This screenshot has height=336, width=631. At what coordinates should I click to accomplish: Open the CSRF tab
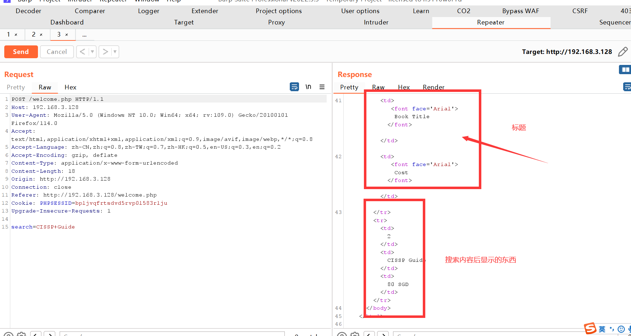(x=580, y=11)
